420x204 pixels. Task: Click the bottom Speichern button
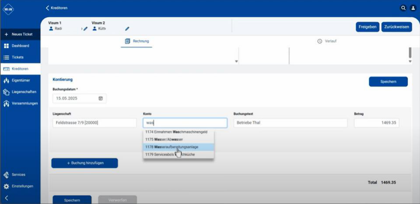tap(72, 200)
